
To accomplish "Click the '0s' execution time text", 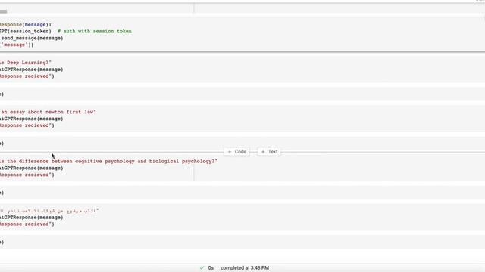I will point(211,268).
